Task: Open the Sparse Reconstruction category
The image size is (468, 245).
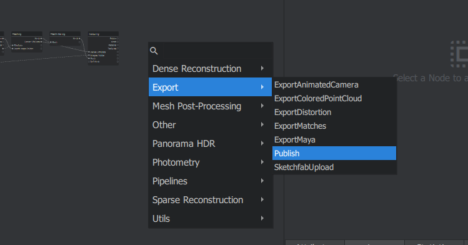Action: 210,200
